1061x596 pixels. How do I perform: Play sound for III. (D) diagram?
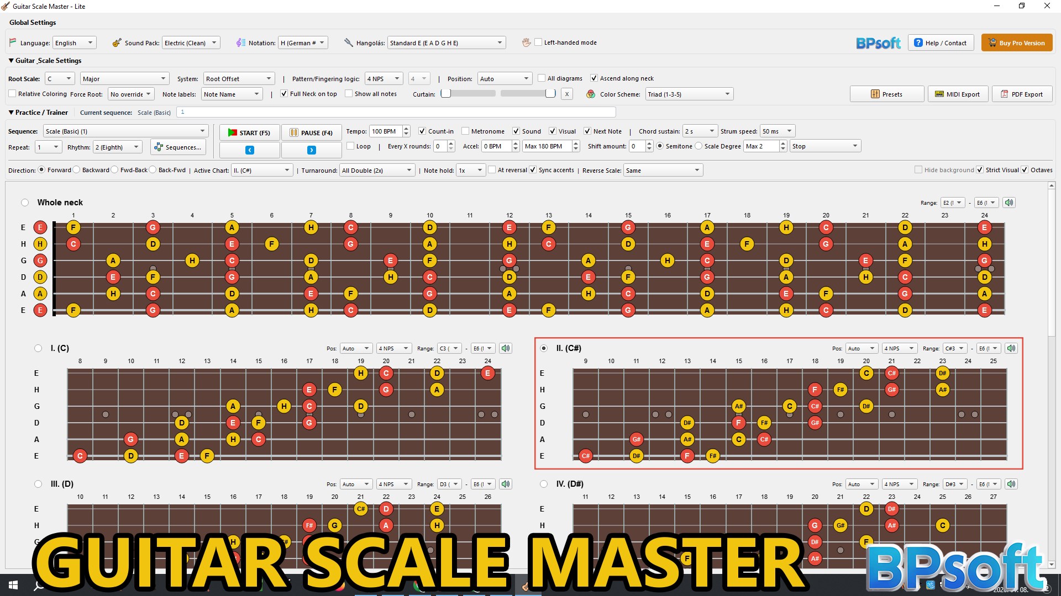pos(506,484)
